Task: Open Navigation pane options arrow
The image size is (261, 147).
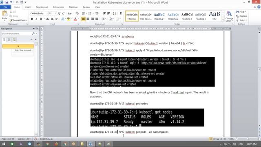Action: coord(33,29)
